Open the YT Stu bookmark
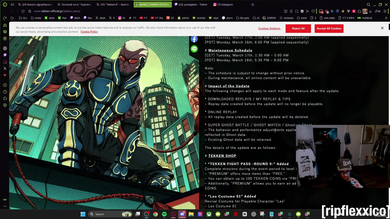Screen dimensions: 390x219 157,18
